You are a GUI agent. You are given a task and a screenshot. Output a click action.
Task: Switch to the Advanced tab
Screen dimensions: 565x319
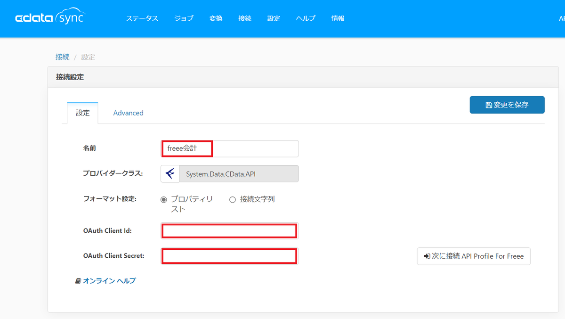[128, 113]
